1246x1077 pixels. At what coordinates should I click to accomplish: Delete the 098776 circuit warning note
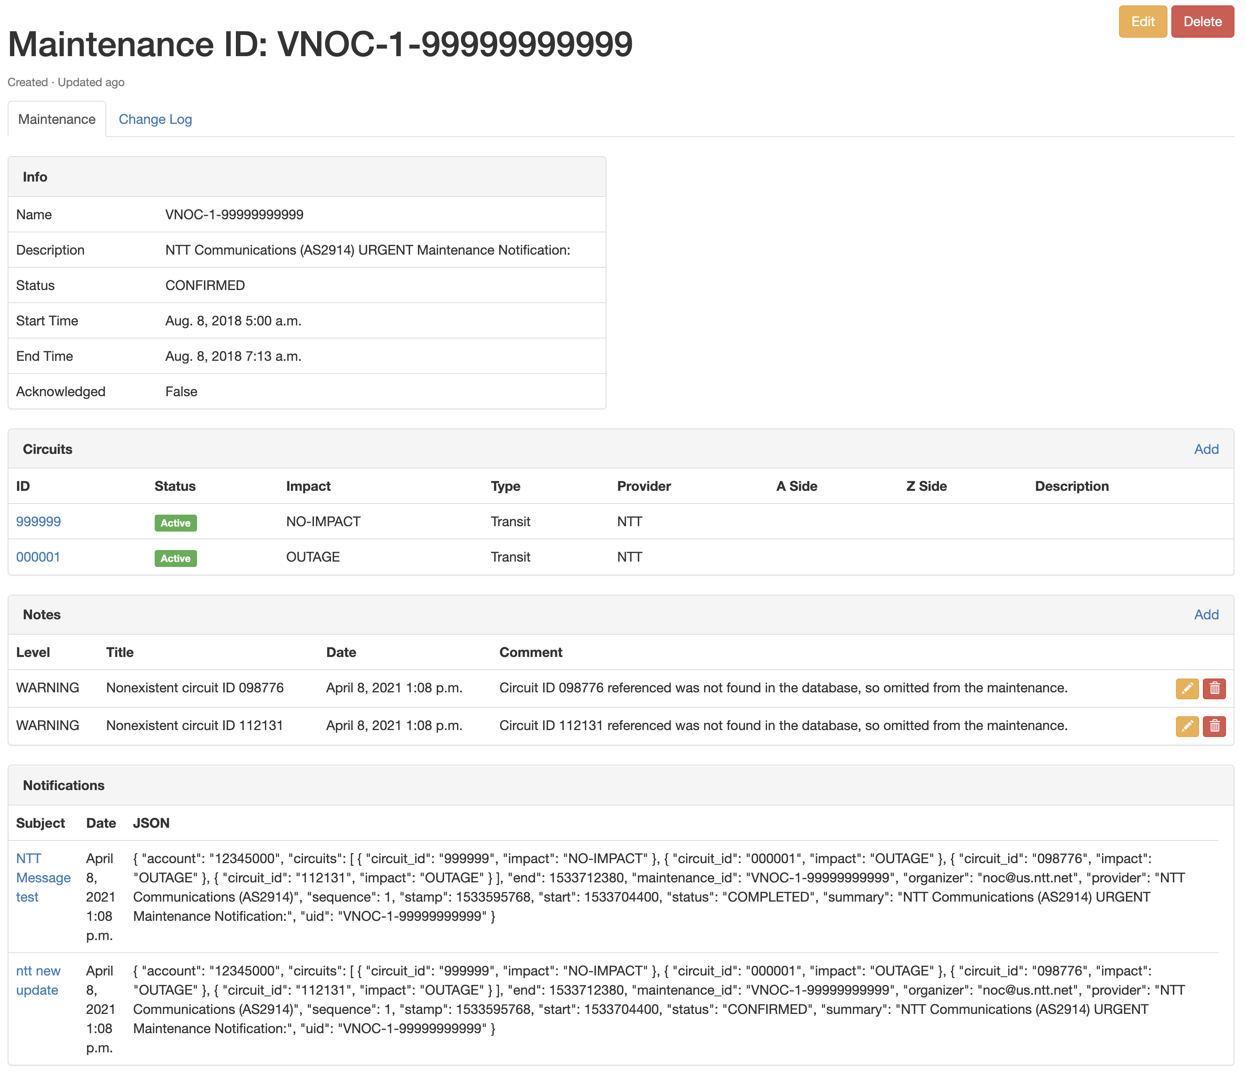[x=1214, y=688]
